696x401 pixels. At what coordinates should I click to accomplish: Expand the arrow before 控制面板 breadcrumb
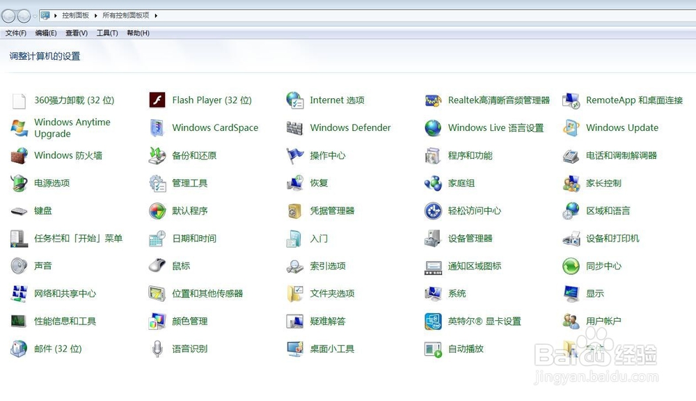(56, 15)
